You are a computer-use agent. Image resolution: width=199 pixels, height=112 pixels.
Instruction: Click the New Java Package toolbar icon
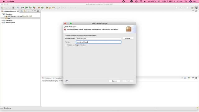pos(39,7)
